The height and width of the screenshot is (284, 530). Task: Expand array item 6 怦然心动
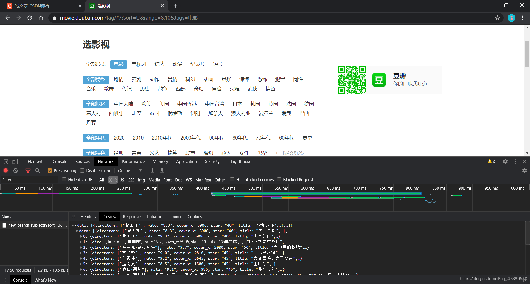(81, 270)
